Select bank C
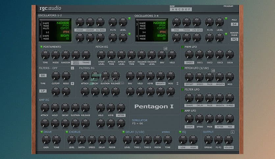 (179, 10)
